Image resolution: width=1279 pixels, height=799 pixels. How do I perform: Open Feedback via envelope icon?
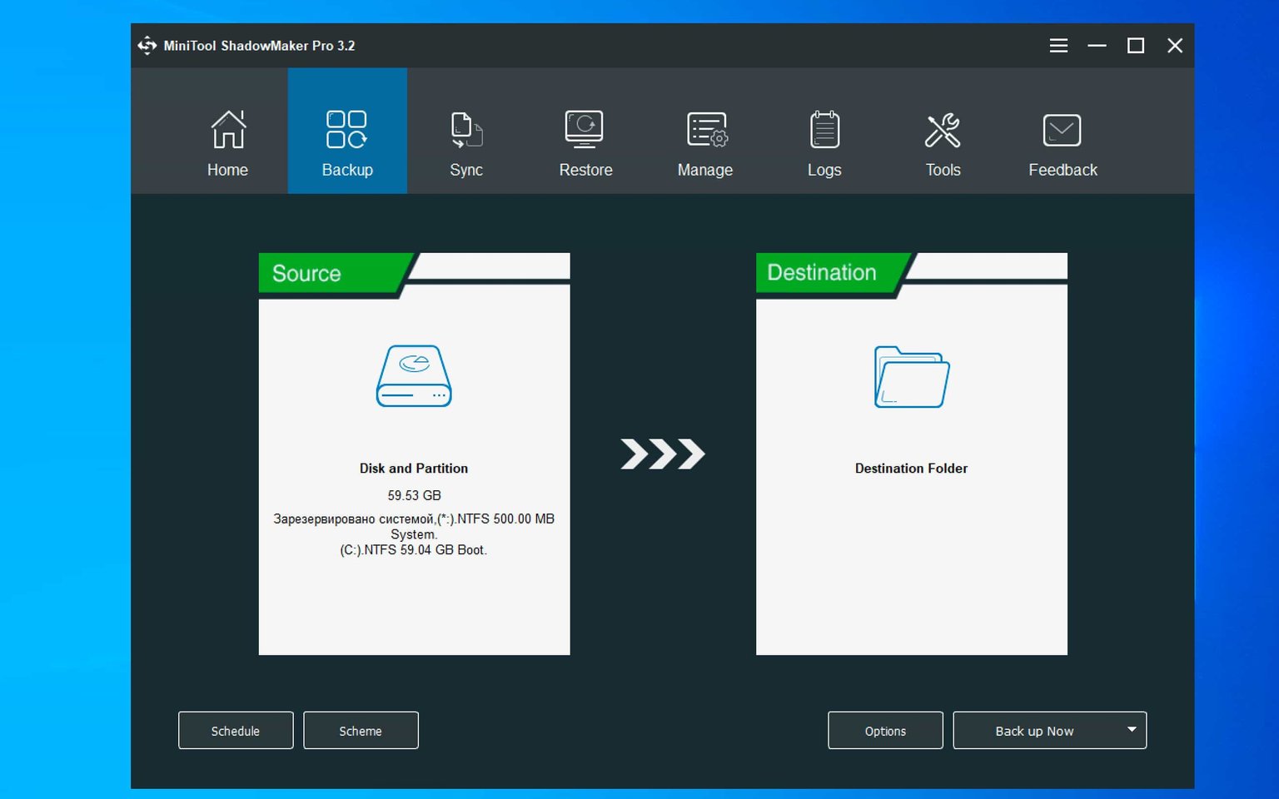click(x=1062, y=129)
